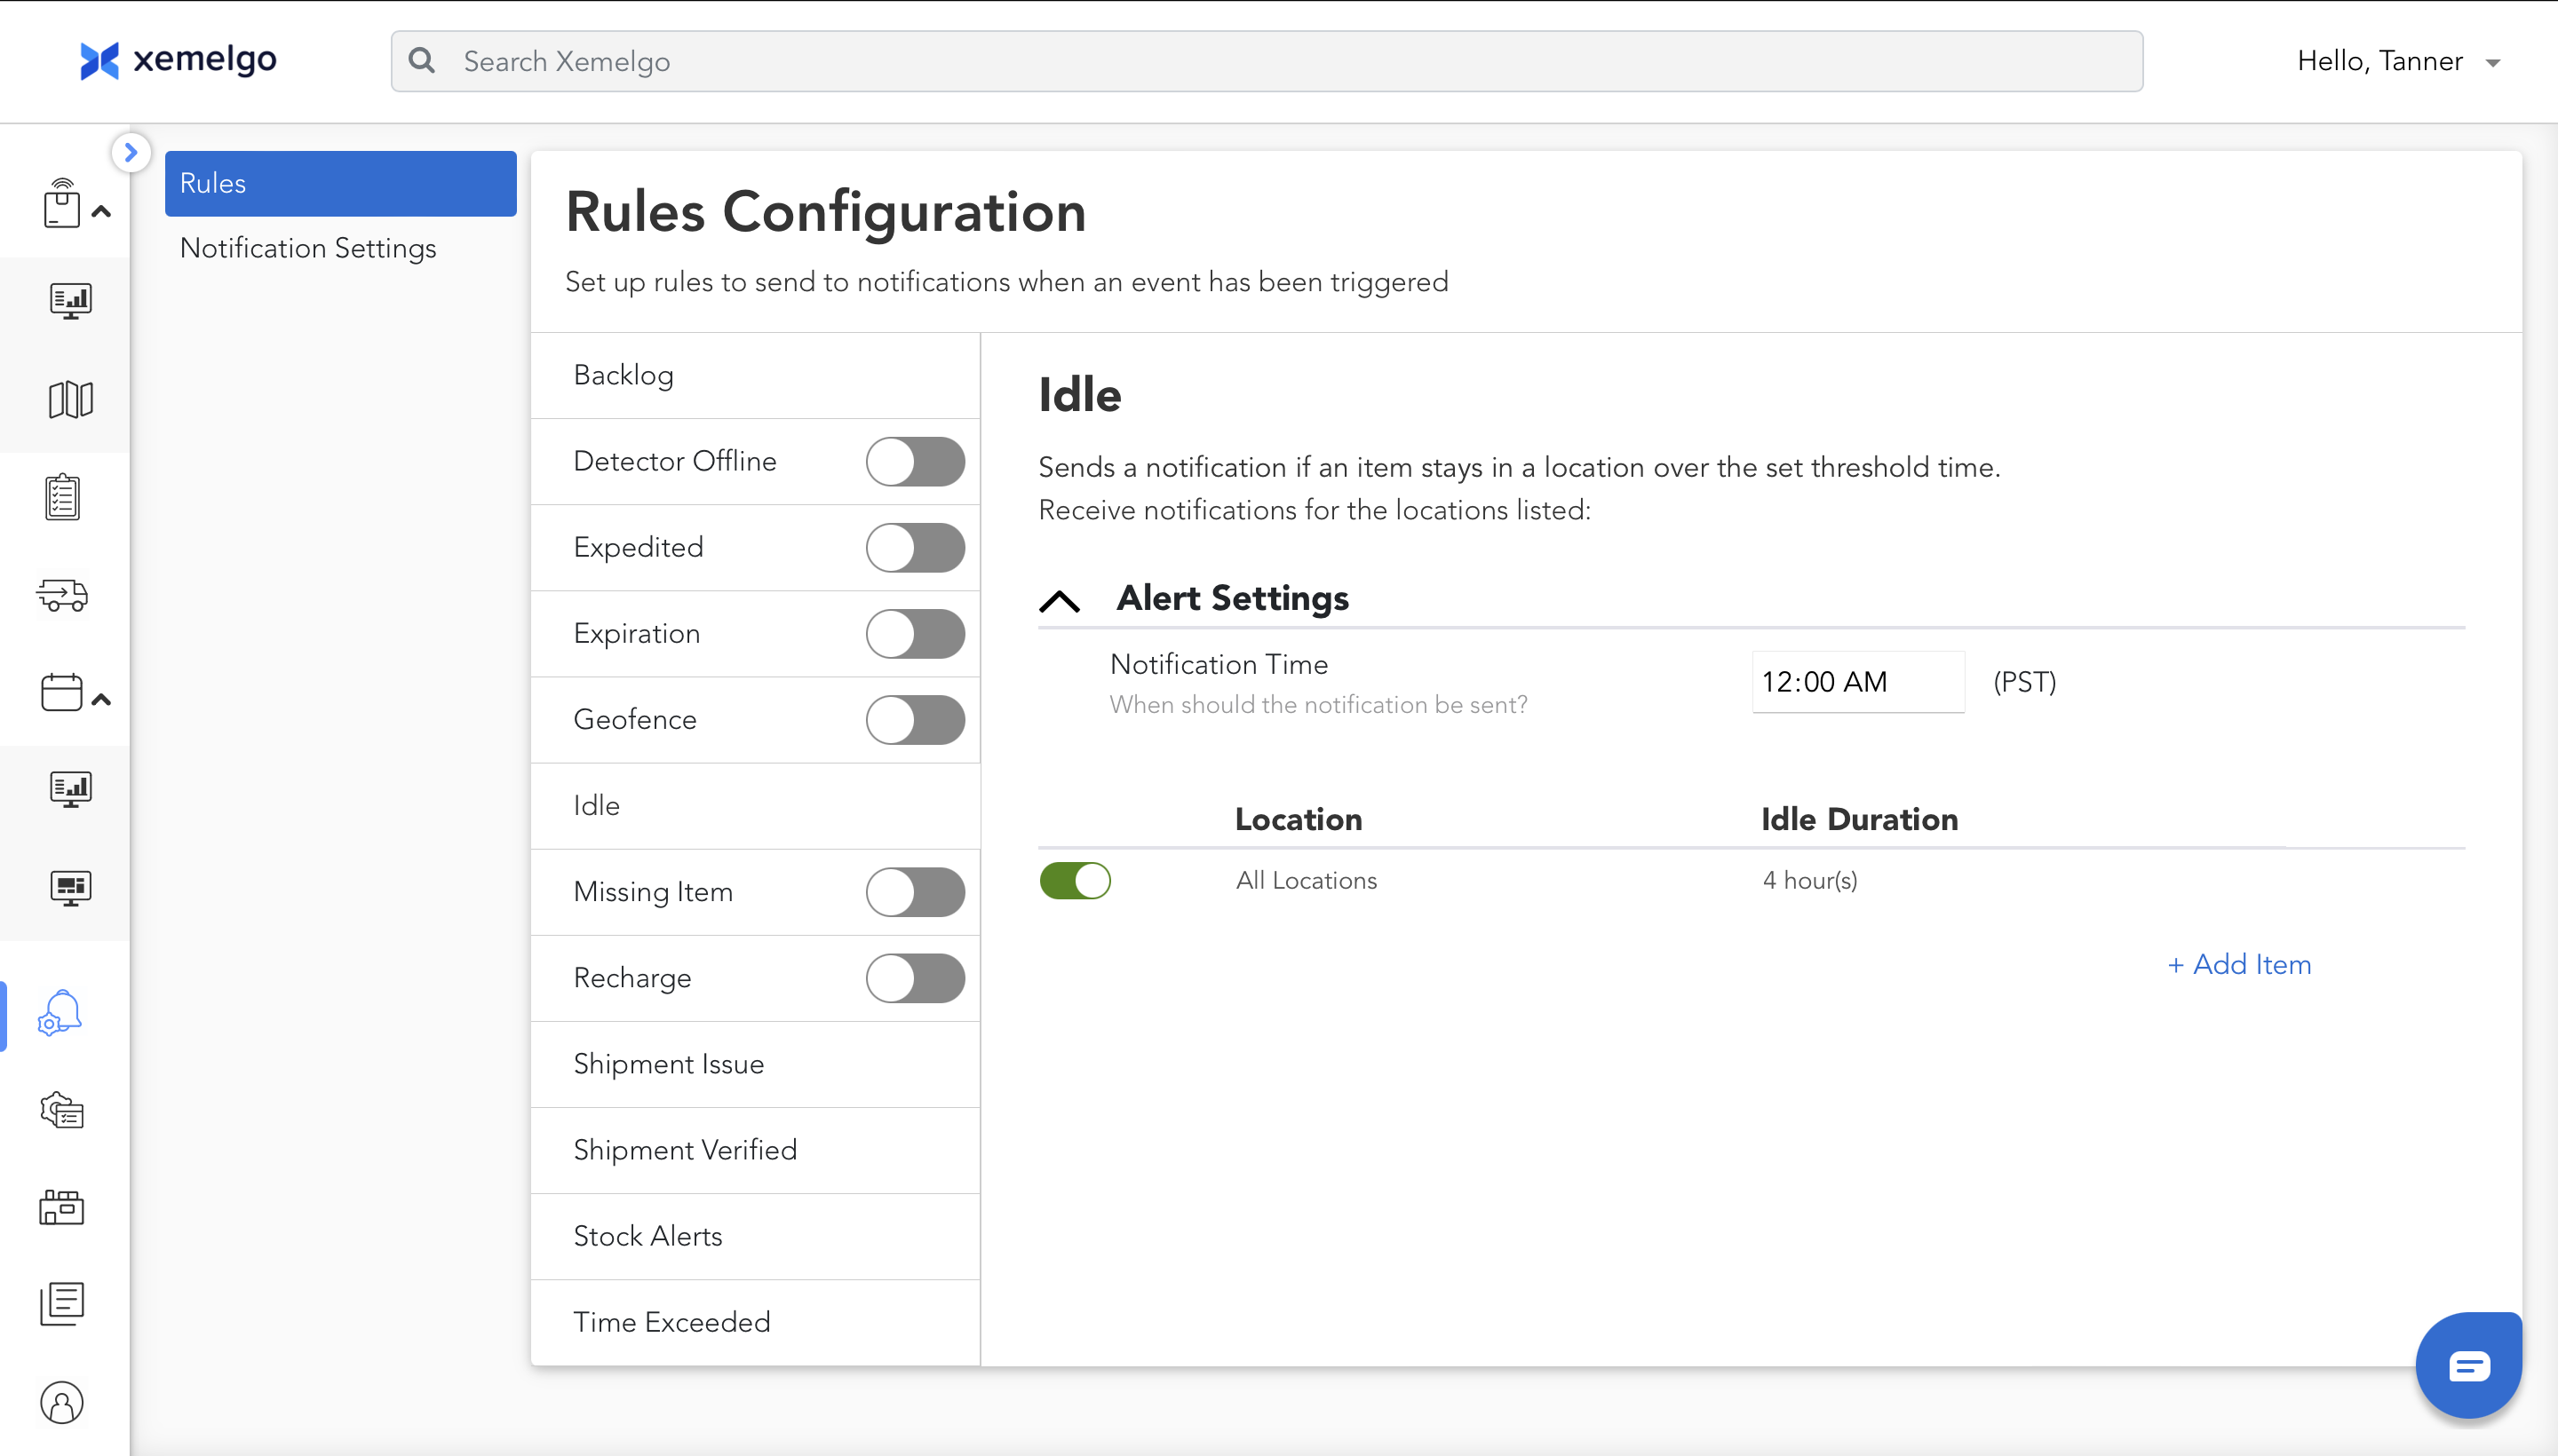Image resolution: width=2558 pixels, height=1456 pixels.
Task: Open the map icon in sidebar
Action: tap(70, 399)
